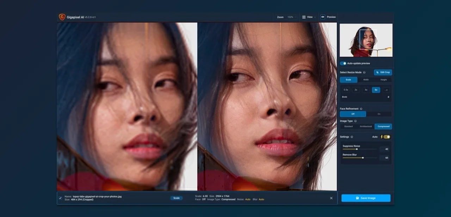The height and width of the screenshot is (217, 451).
Task: Show help for Image Type
Action: 355,121
